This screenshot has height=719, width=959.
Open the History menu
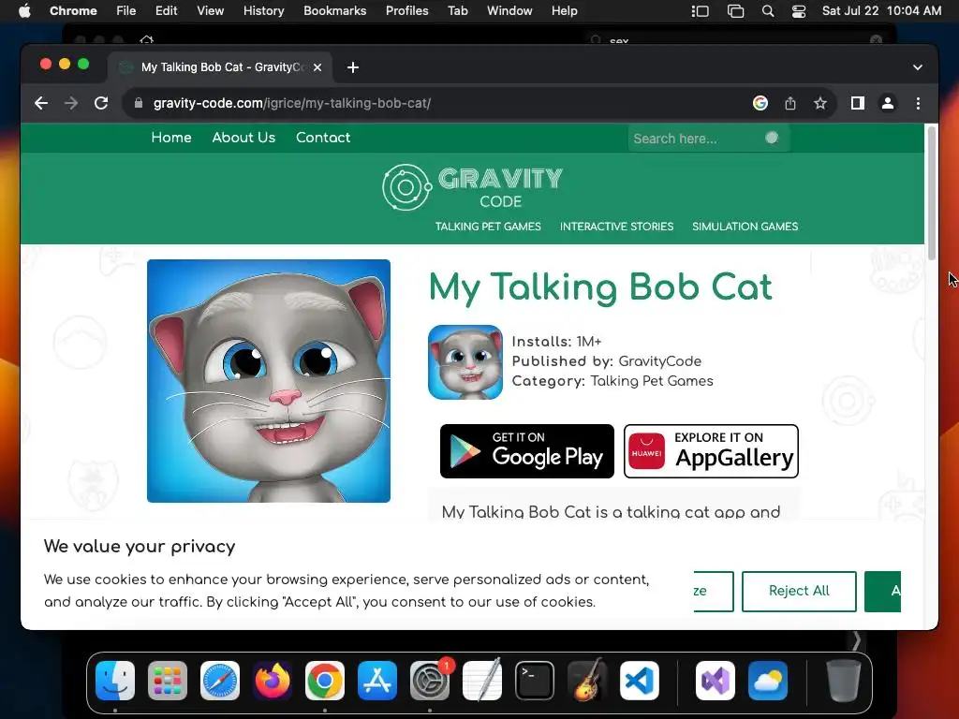pos(263,11)
